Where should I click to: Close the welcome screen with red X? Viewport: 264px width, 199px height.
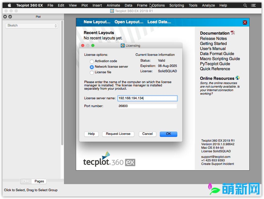(245, 22)
